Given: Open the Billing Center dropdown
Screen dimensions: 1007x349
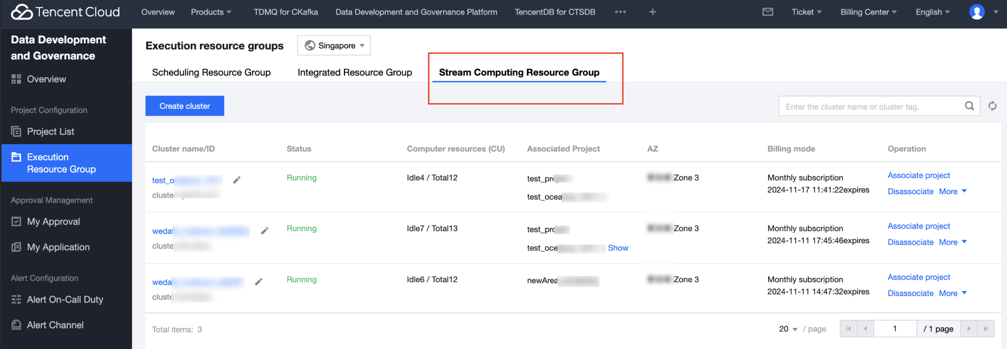Looking at the screenshot, I should tap(868, 12).
